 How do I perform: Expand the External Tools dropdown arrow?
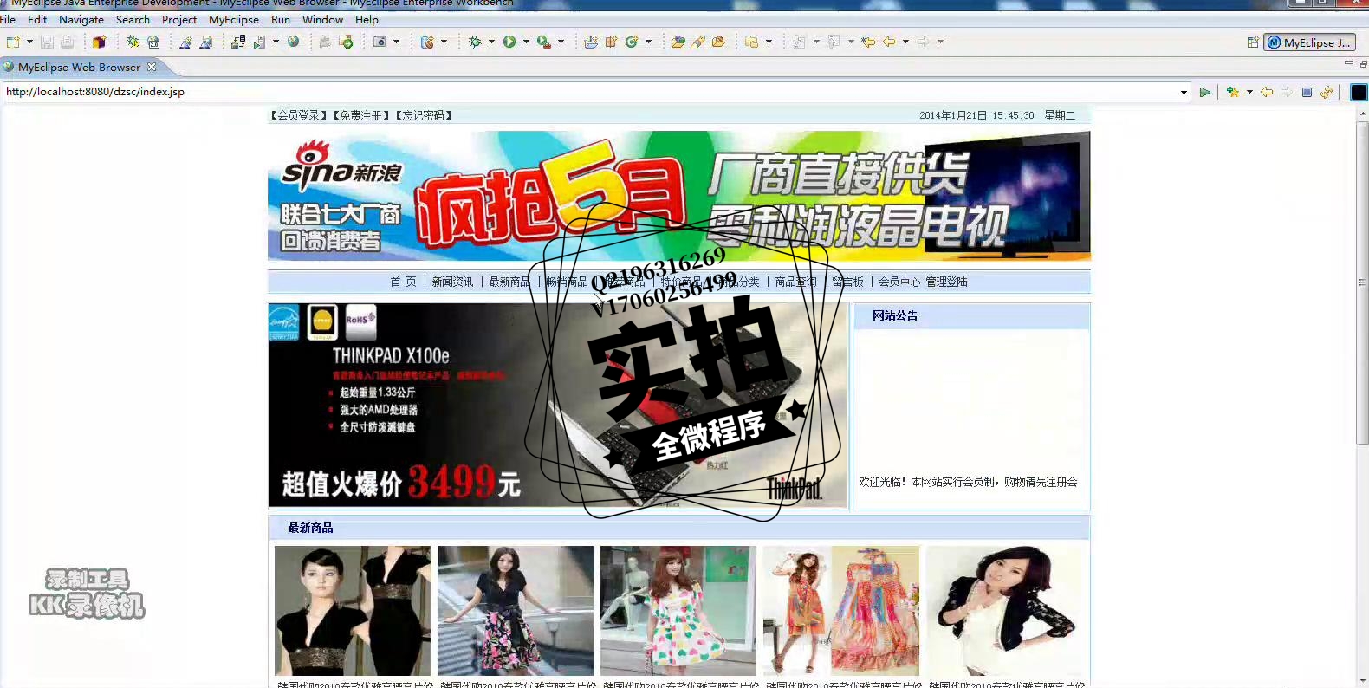click(561, 42)
